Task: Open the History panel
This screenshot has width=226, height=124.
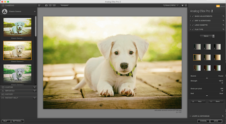Action: [19, 94]
